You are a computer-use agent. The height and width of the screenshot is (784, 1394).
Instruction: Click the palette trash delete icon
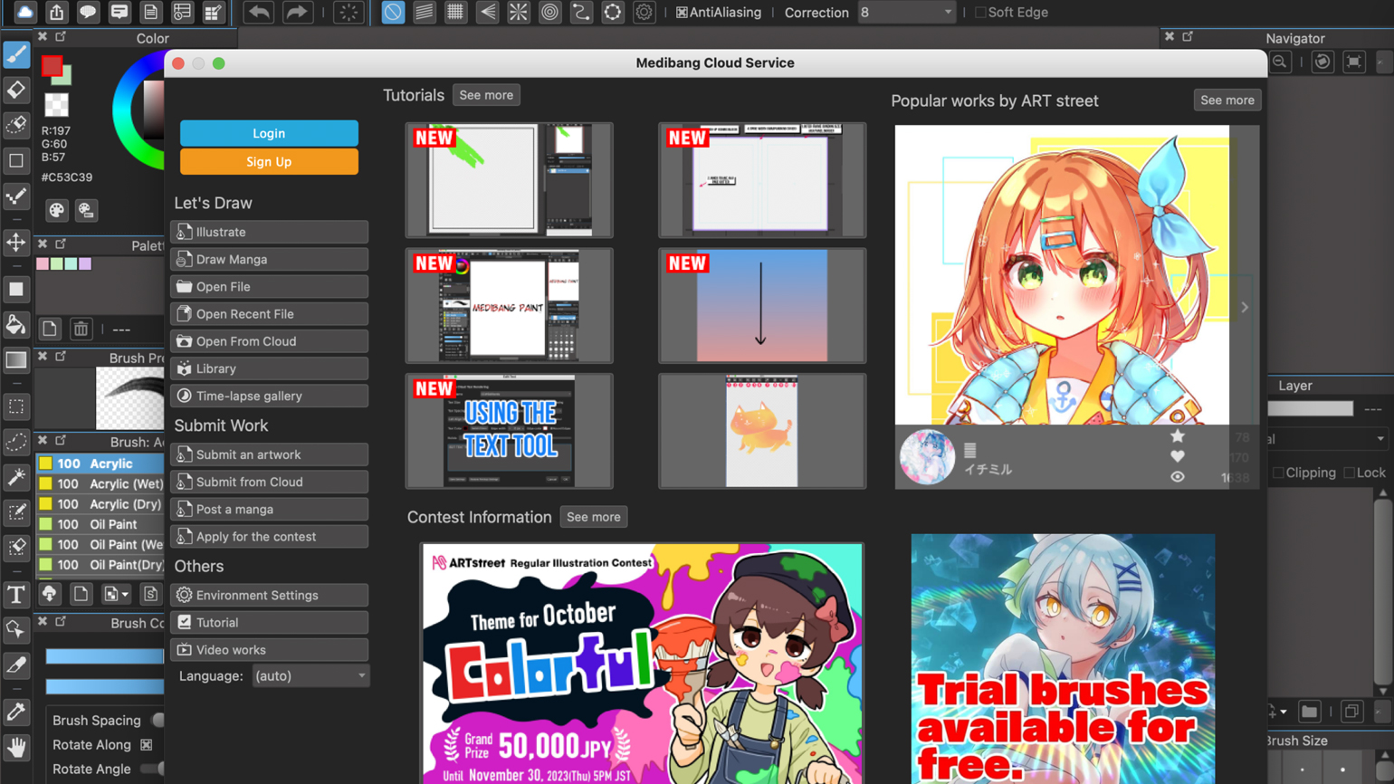[x=81, y=329]
